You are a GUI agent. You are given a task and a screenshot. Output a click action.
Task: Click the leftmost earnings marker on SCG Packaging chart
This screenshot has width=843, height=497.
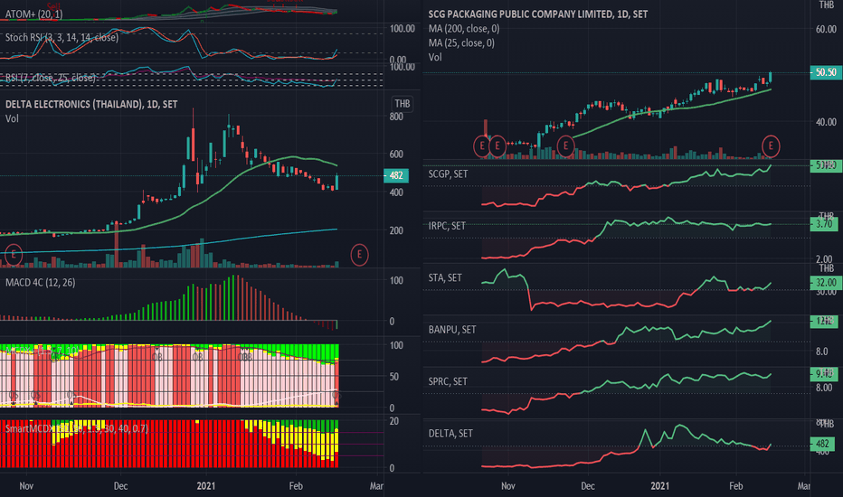(482, 146)
